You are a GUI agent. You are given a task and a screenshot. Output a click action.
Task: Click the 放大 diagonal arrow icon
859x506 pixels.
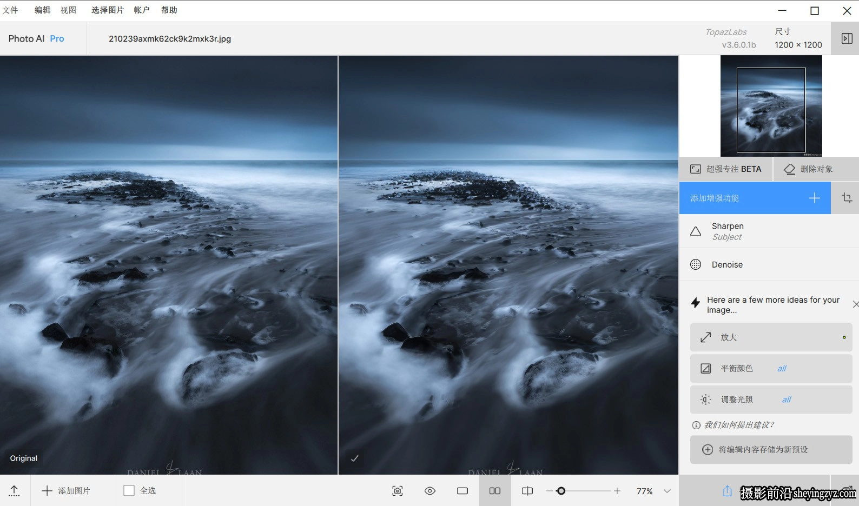pos(706,337)
